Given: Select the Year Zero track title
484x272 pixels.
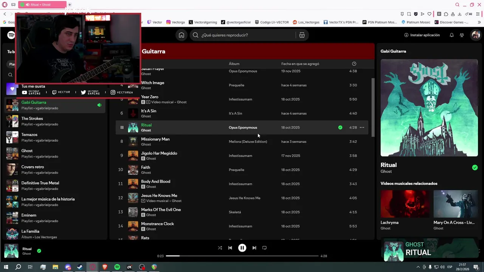Looking at the screenshot, I should [x=150, y=97].
